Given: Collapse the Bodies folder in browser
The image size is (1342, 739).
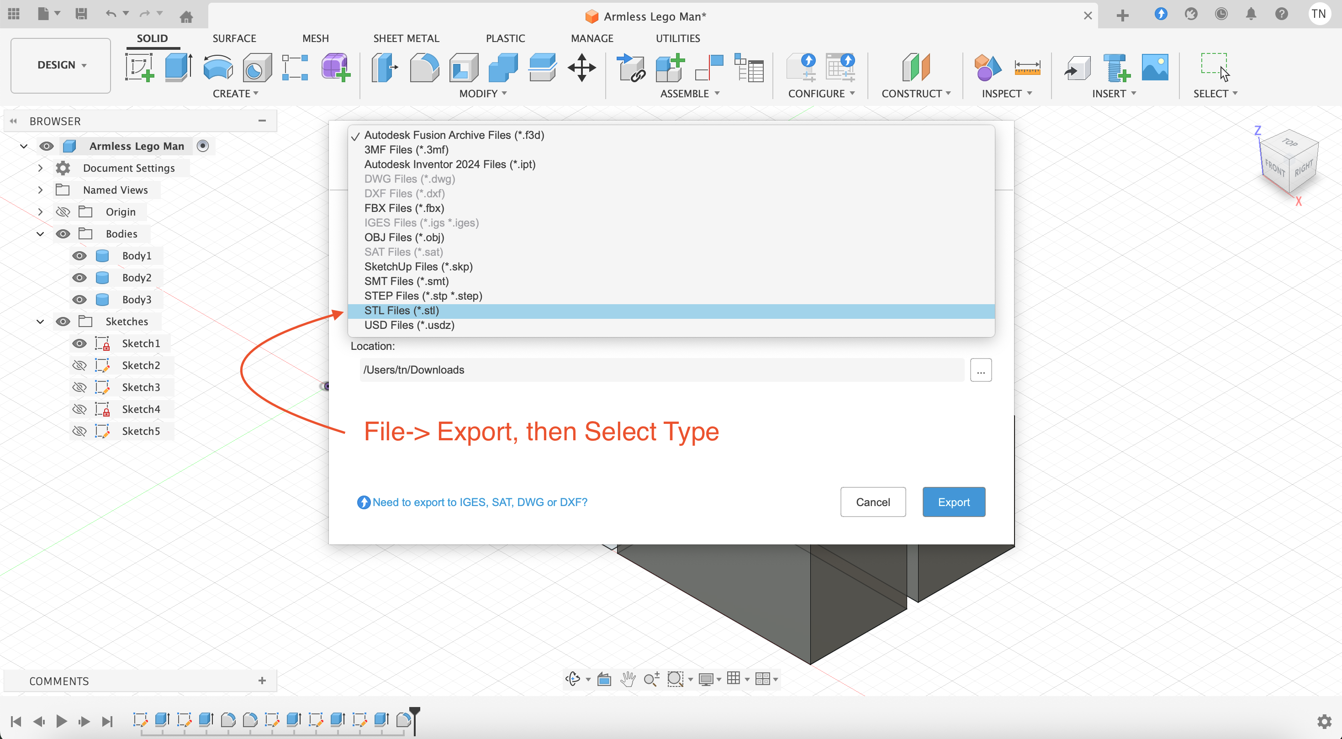Looking at the screenshot, I should click(x=40, y=234).
